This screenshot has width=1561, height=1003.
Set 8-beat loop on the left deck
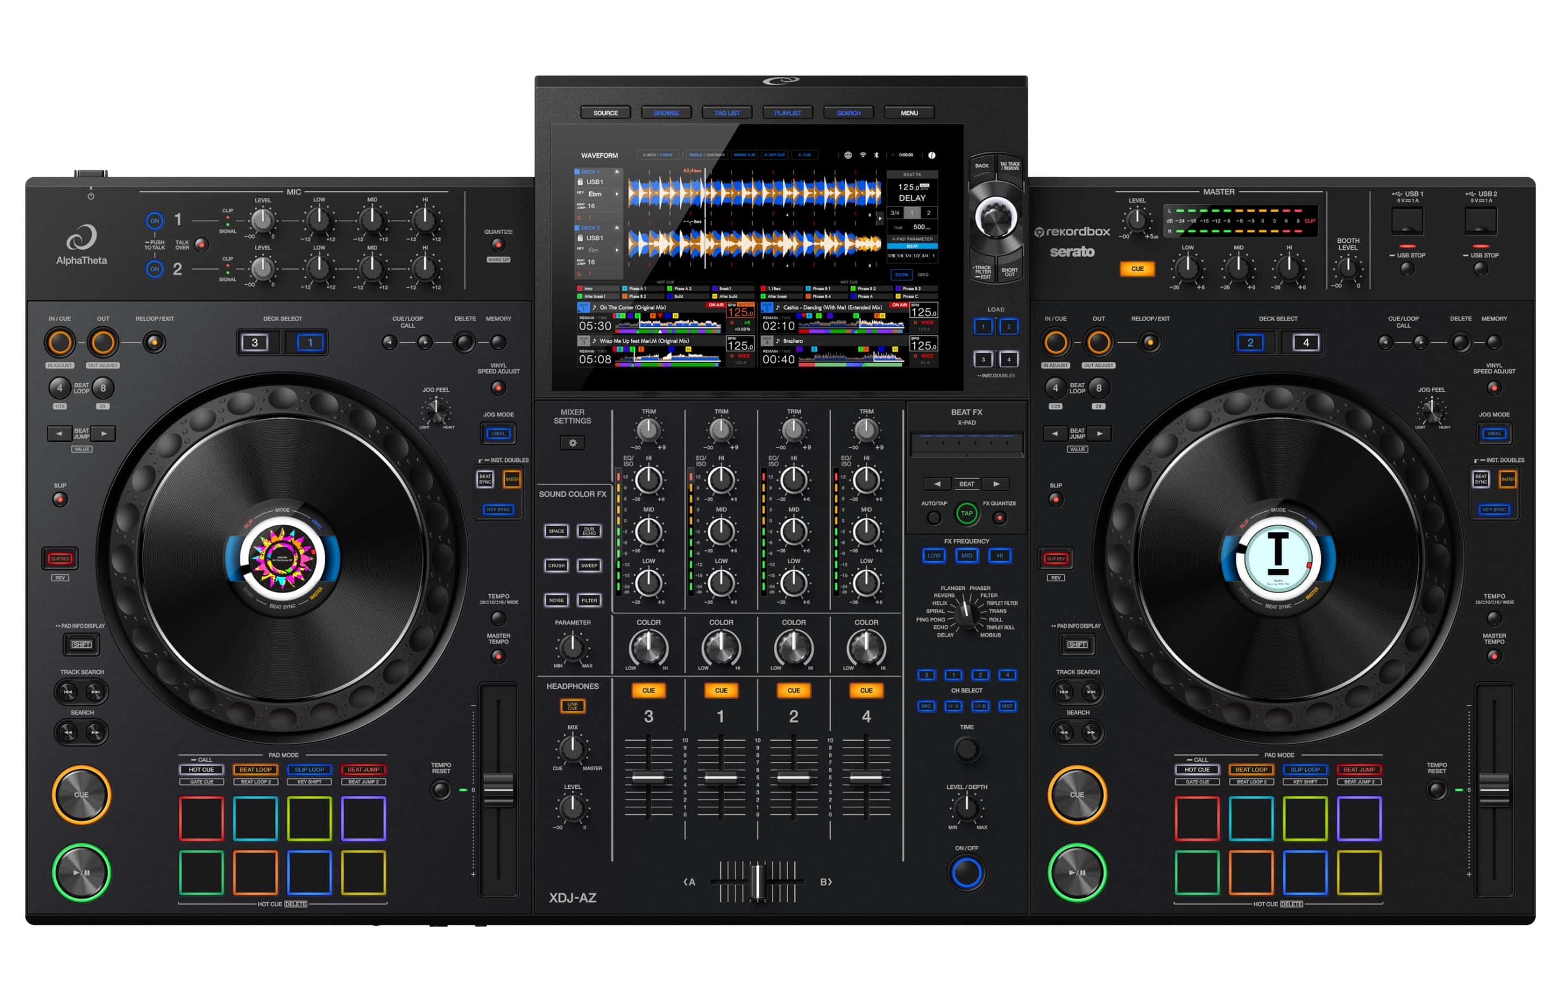coord(103,388)
